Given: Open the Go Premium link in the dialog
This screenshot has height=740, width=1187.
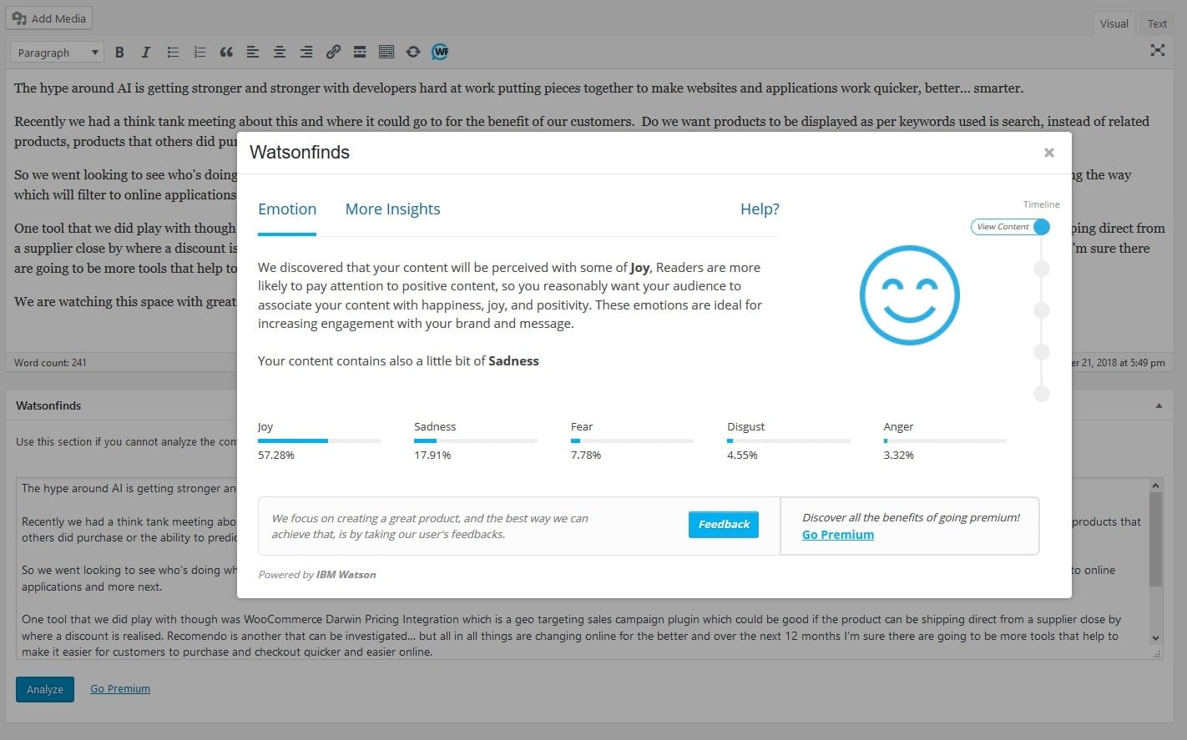Looking at the screenshot, I should coord(838,535).
